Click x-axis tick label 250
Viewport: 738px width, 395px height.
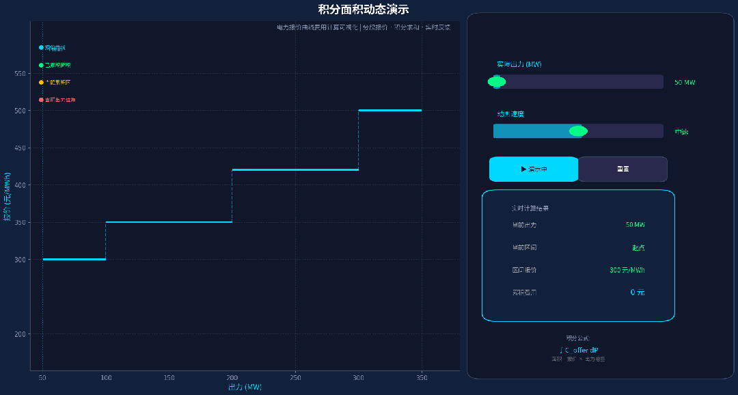click(296, 378)
